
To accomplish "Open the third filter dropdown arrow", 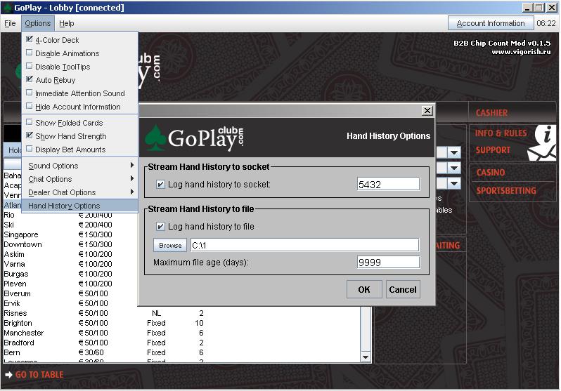I will click(x=454, y=184).
